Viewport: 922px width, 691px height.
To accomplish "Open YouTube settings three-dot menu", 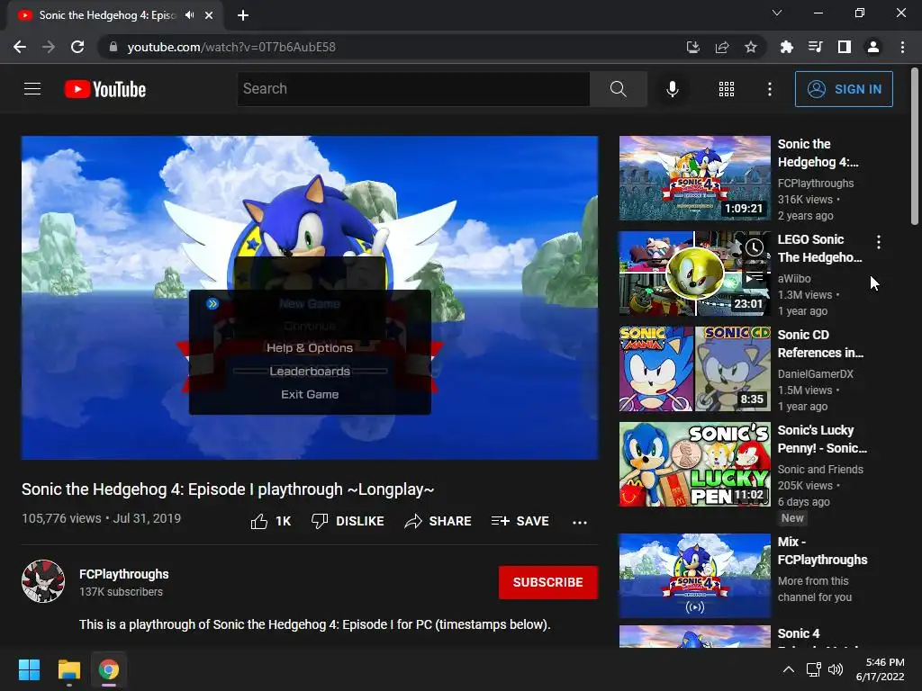I will pyautogui.click(x=769, y=89).
